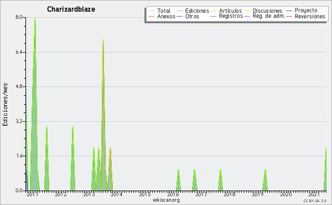
Task: Select the Total legend label
Action: click(x=164, y=11)
